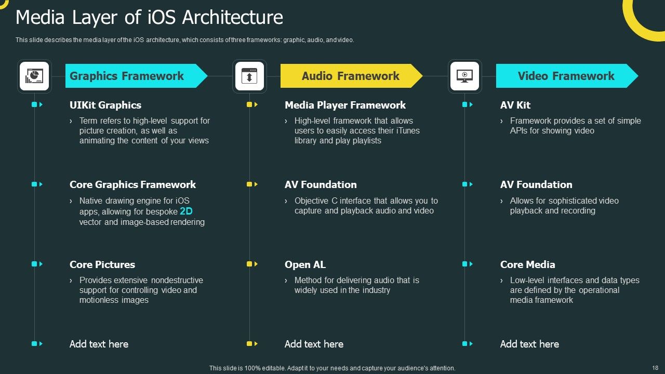665x374 pixels.
Task: Select the Graphics Framework cyan arrow banner
Action: (x=136, y=76)
